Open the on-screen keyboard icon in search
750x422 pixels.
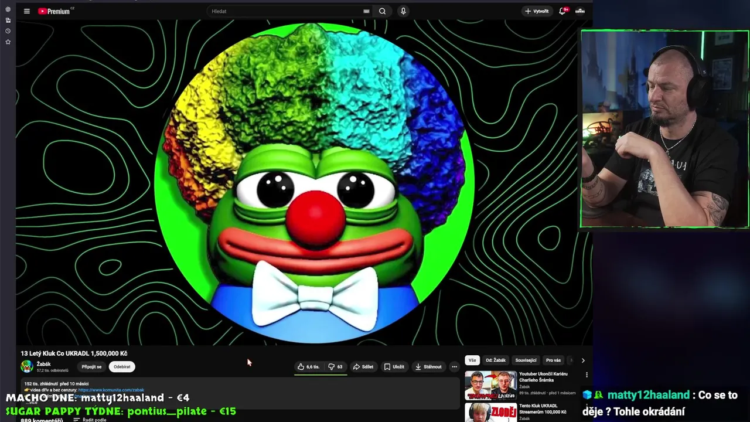click(366, 11)
